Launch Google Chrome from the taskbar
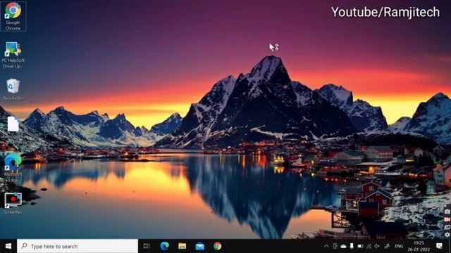The image size is (451, 253). (x=218, y=246)
